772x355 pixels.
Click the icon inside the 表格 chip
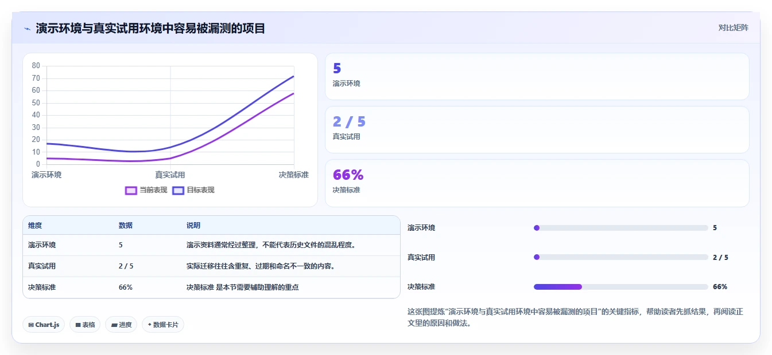[77, 325]
